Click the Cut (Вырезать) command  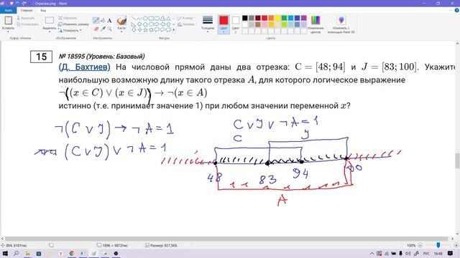click(x=26, y=18)
